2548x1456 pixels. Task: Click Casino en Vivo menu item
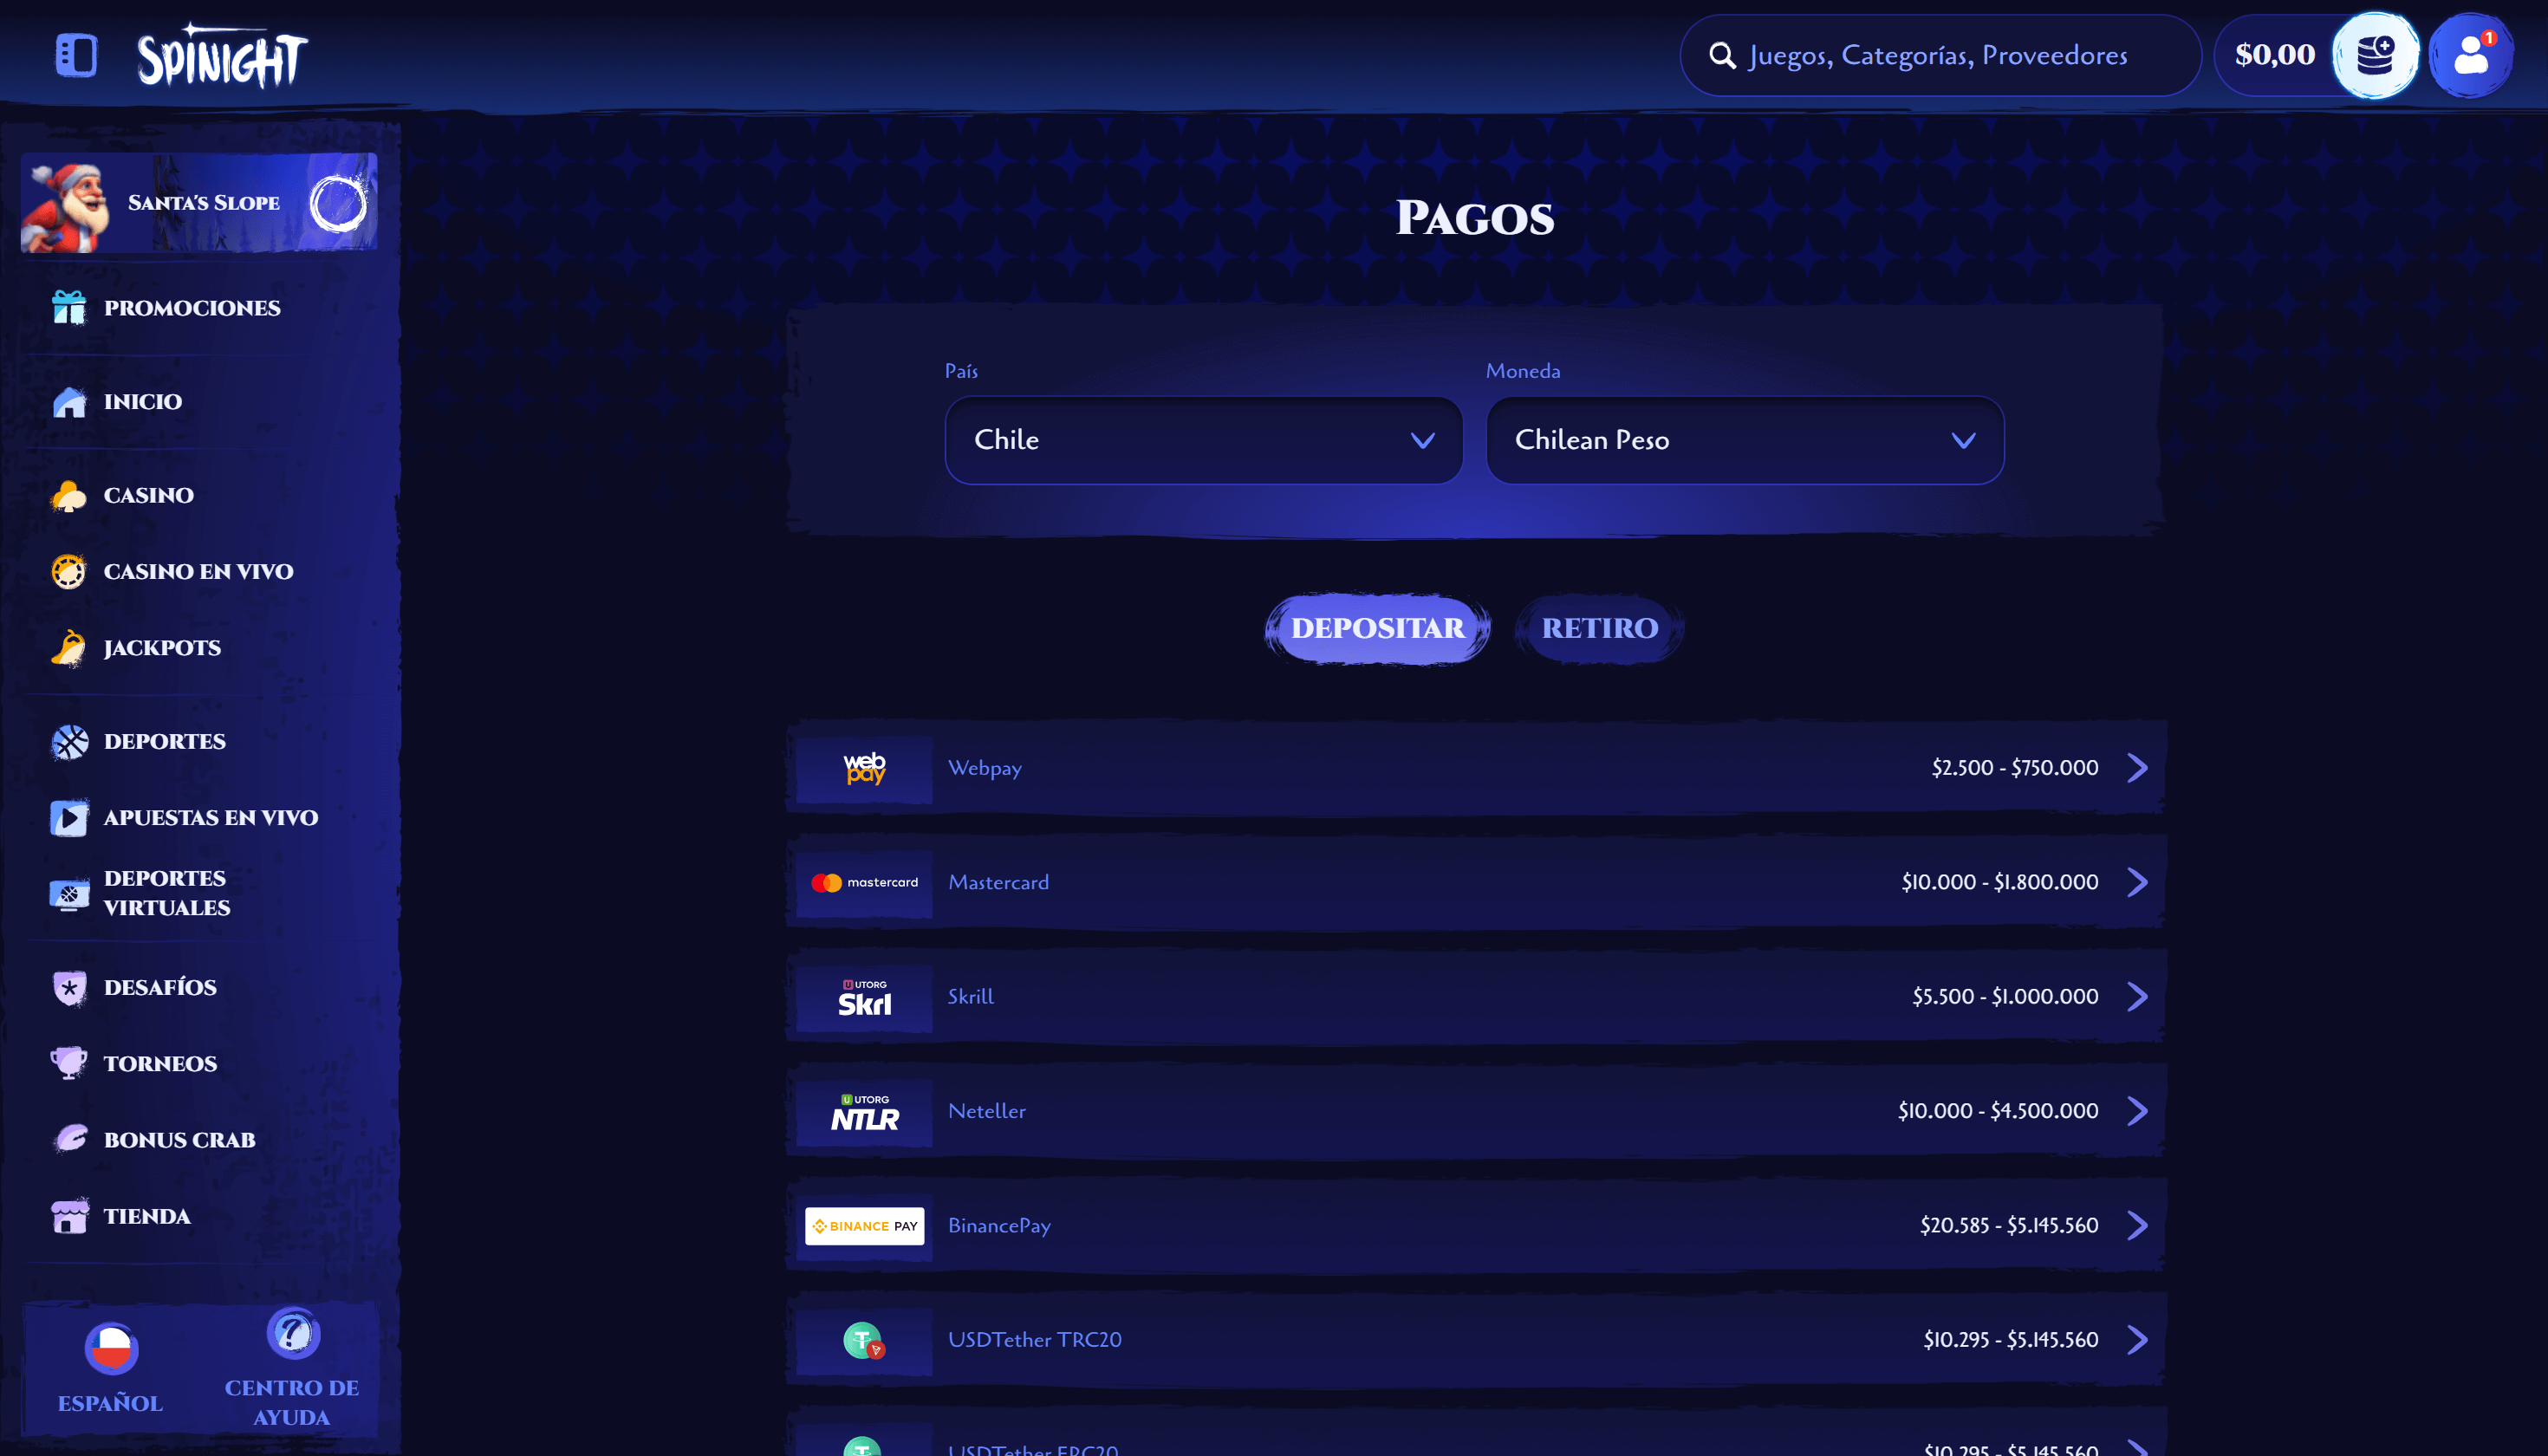196,570
